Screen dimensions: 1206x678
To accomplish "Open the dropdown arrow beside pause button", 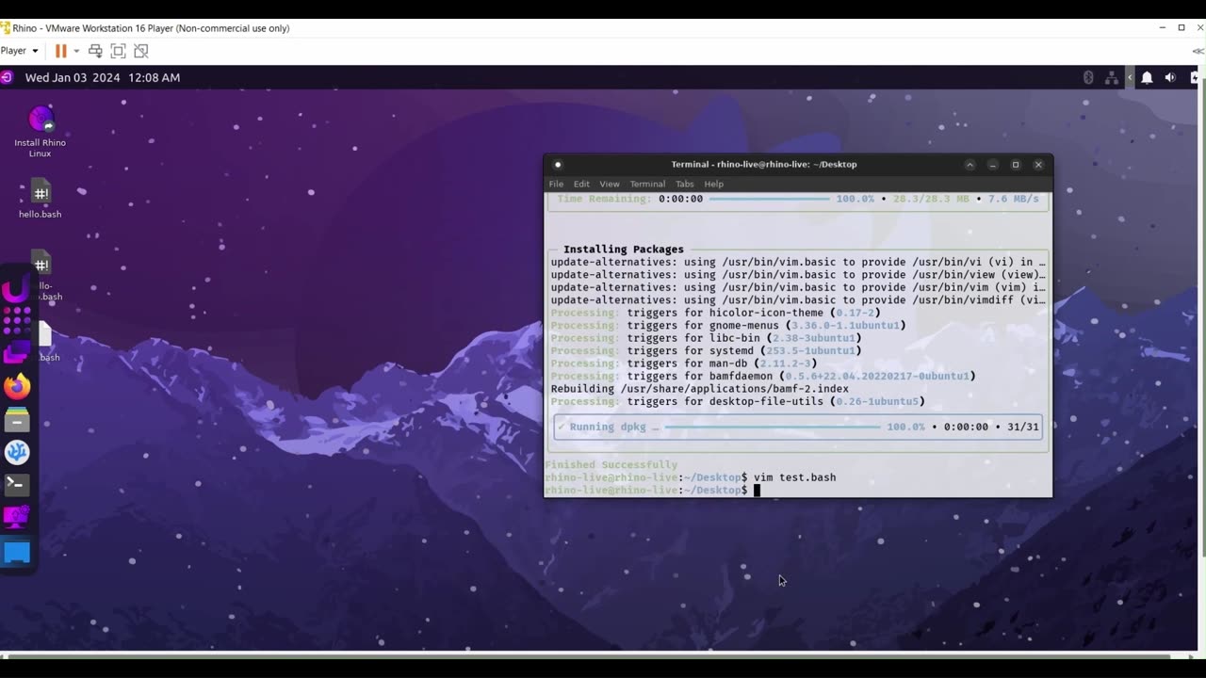I will pyautogui.click(x=76, y=51).
